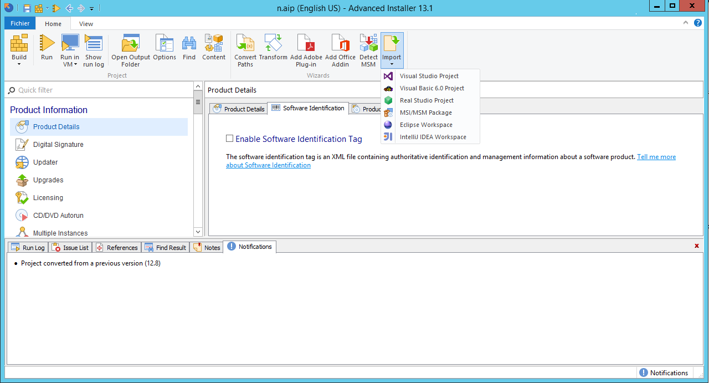Follow the Tell me more link
Image resolution: width=709 pixels, height=383 pixels.
[x=656, y=157]
